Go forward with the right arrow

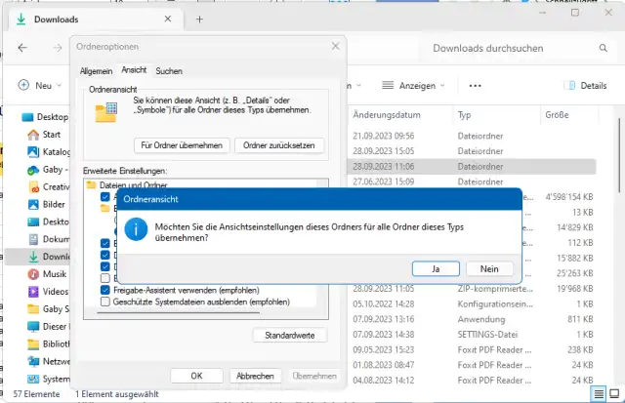pyautogui.click(x=58, y=48)
